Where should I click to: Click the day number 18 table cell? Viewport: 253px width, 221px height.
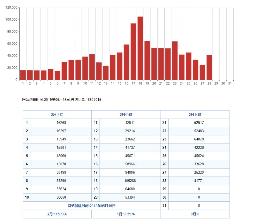point(96,181)
